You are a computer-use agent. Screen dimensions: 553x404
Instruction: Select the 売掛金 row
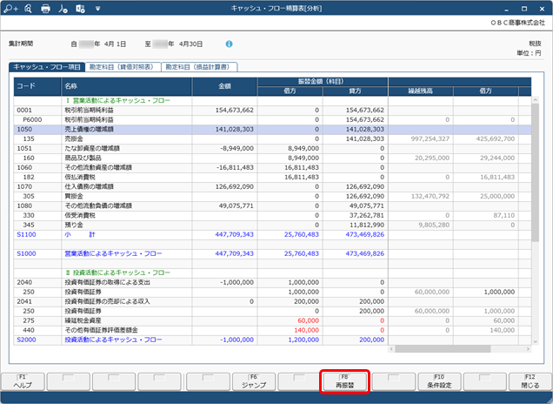tap(272, 138)
